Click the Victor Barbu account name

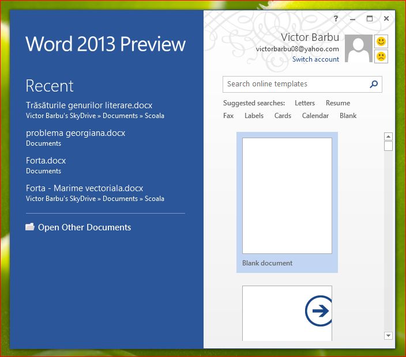coord(310,37)
